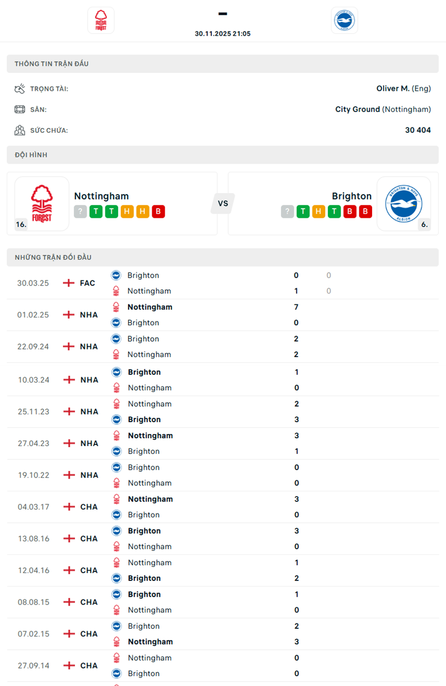Click the City Ground stadium name
This screenshot has height=686, width=446.
coord(357,110)
